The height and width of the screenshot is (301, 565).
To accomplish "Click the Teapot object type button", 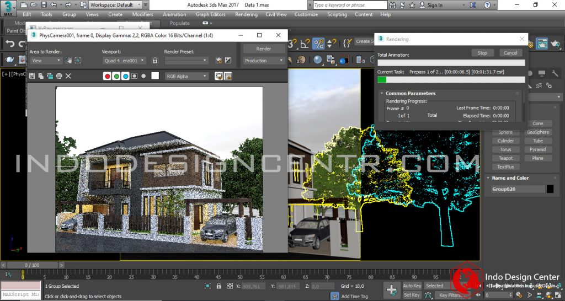I will pyautogui.click(x=505, y=158).
